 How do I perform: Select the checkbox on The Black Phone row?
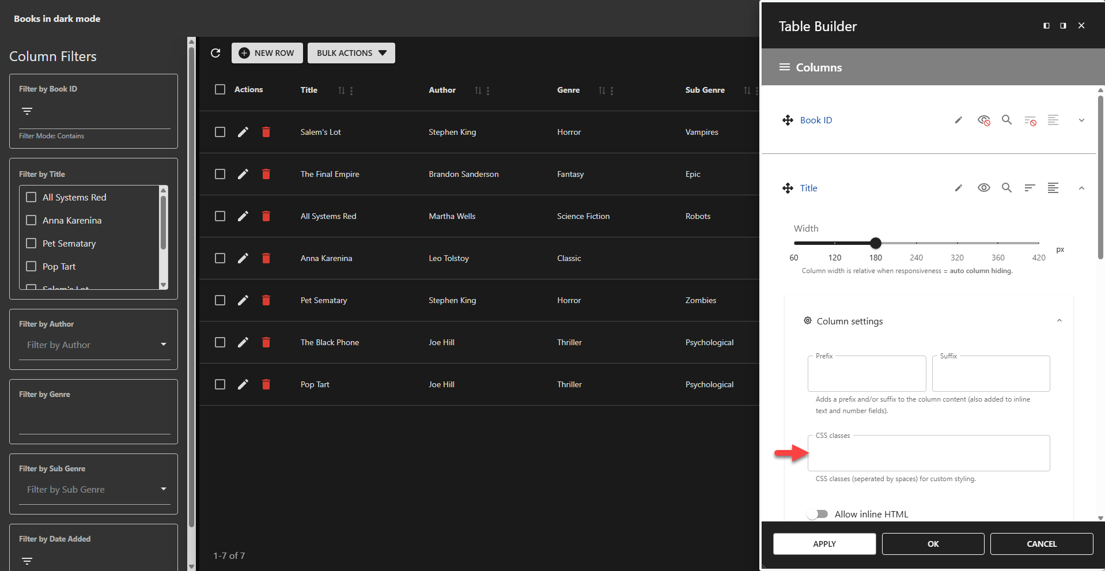pyautogui.click(x=220, y=342)
